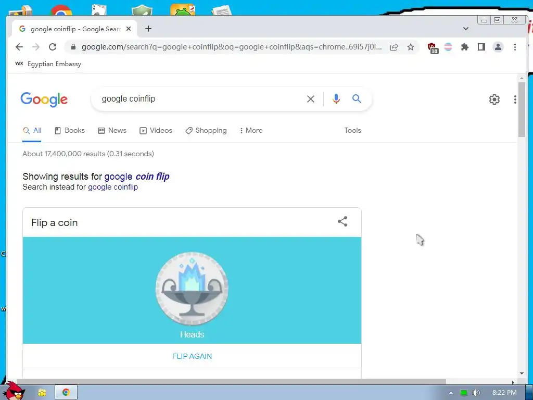533x400 pixels.
Task: Expand the tab search chevron
Action: click(466, 29)
